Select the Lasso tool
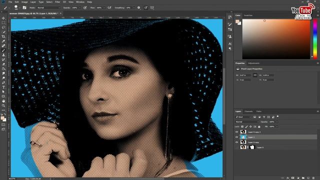320x180 pixels. (3, 27)
